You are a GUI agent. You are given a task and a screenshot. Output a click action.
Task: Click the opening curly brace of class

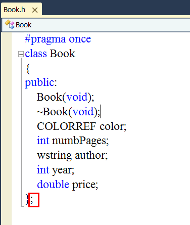[28, 69]
